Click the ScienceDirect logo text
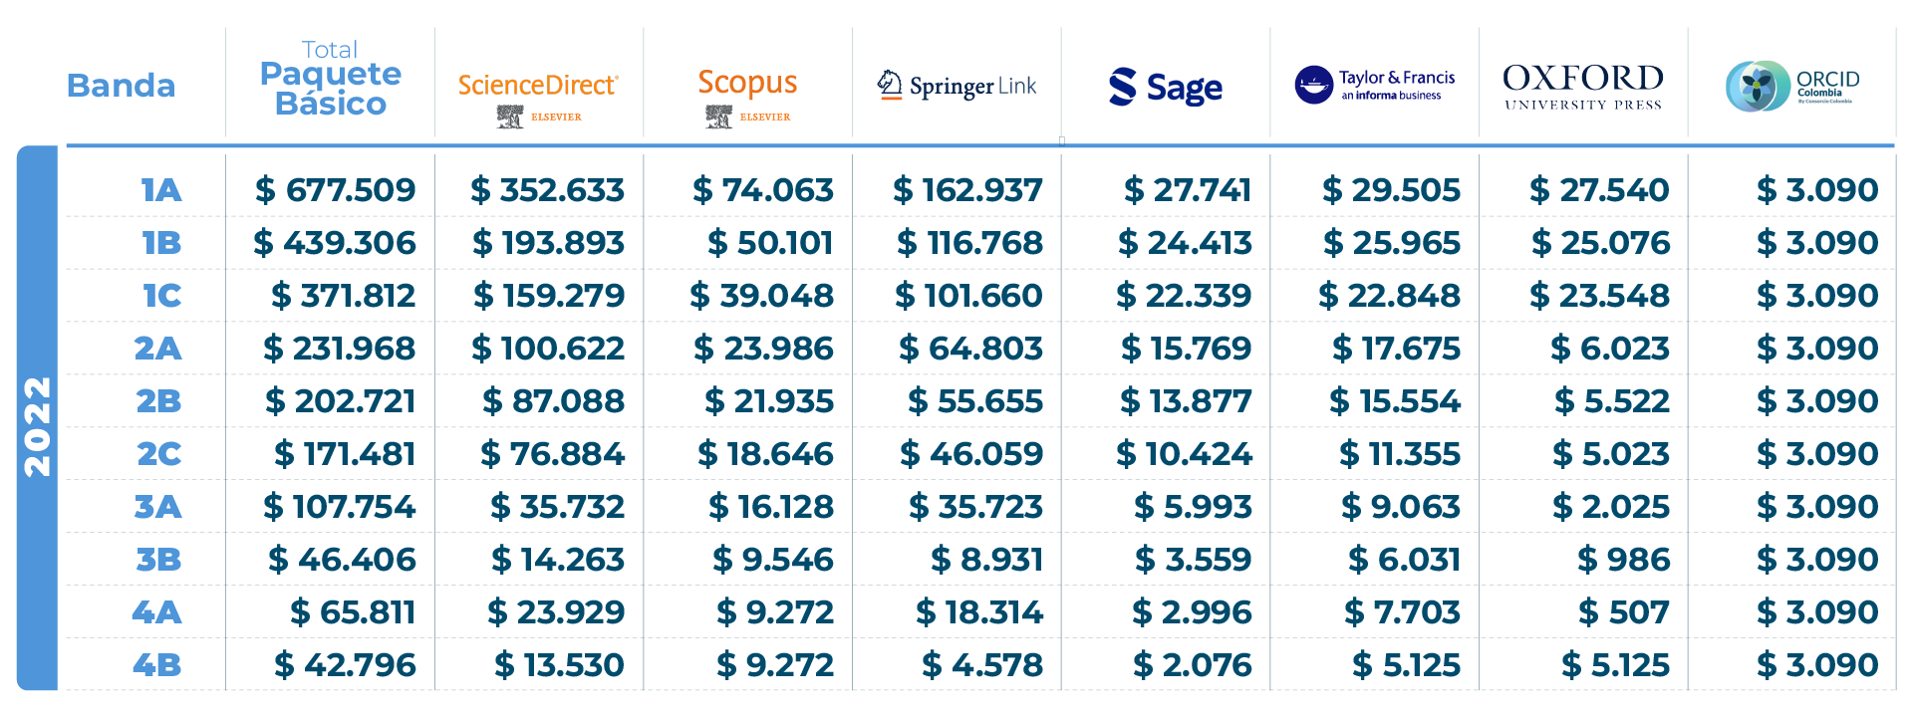 click(538, 86)
